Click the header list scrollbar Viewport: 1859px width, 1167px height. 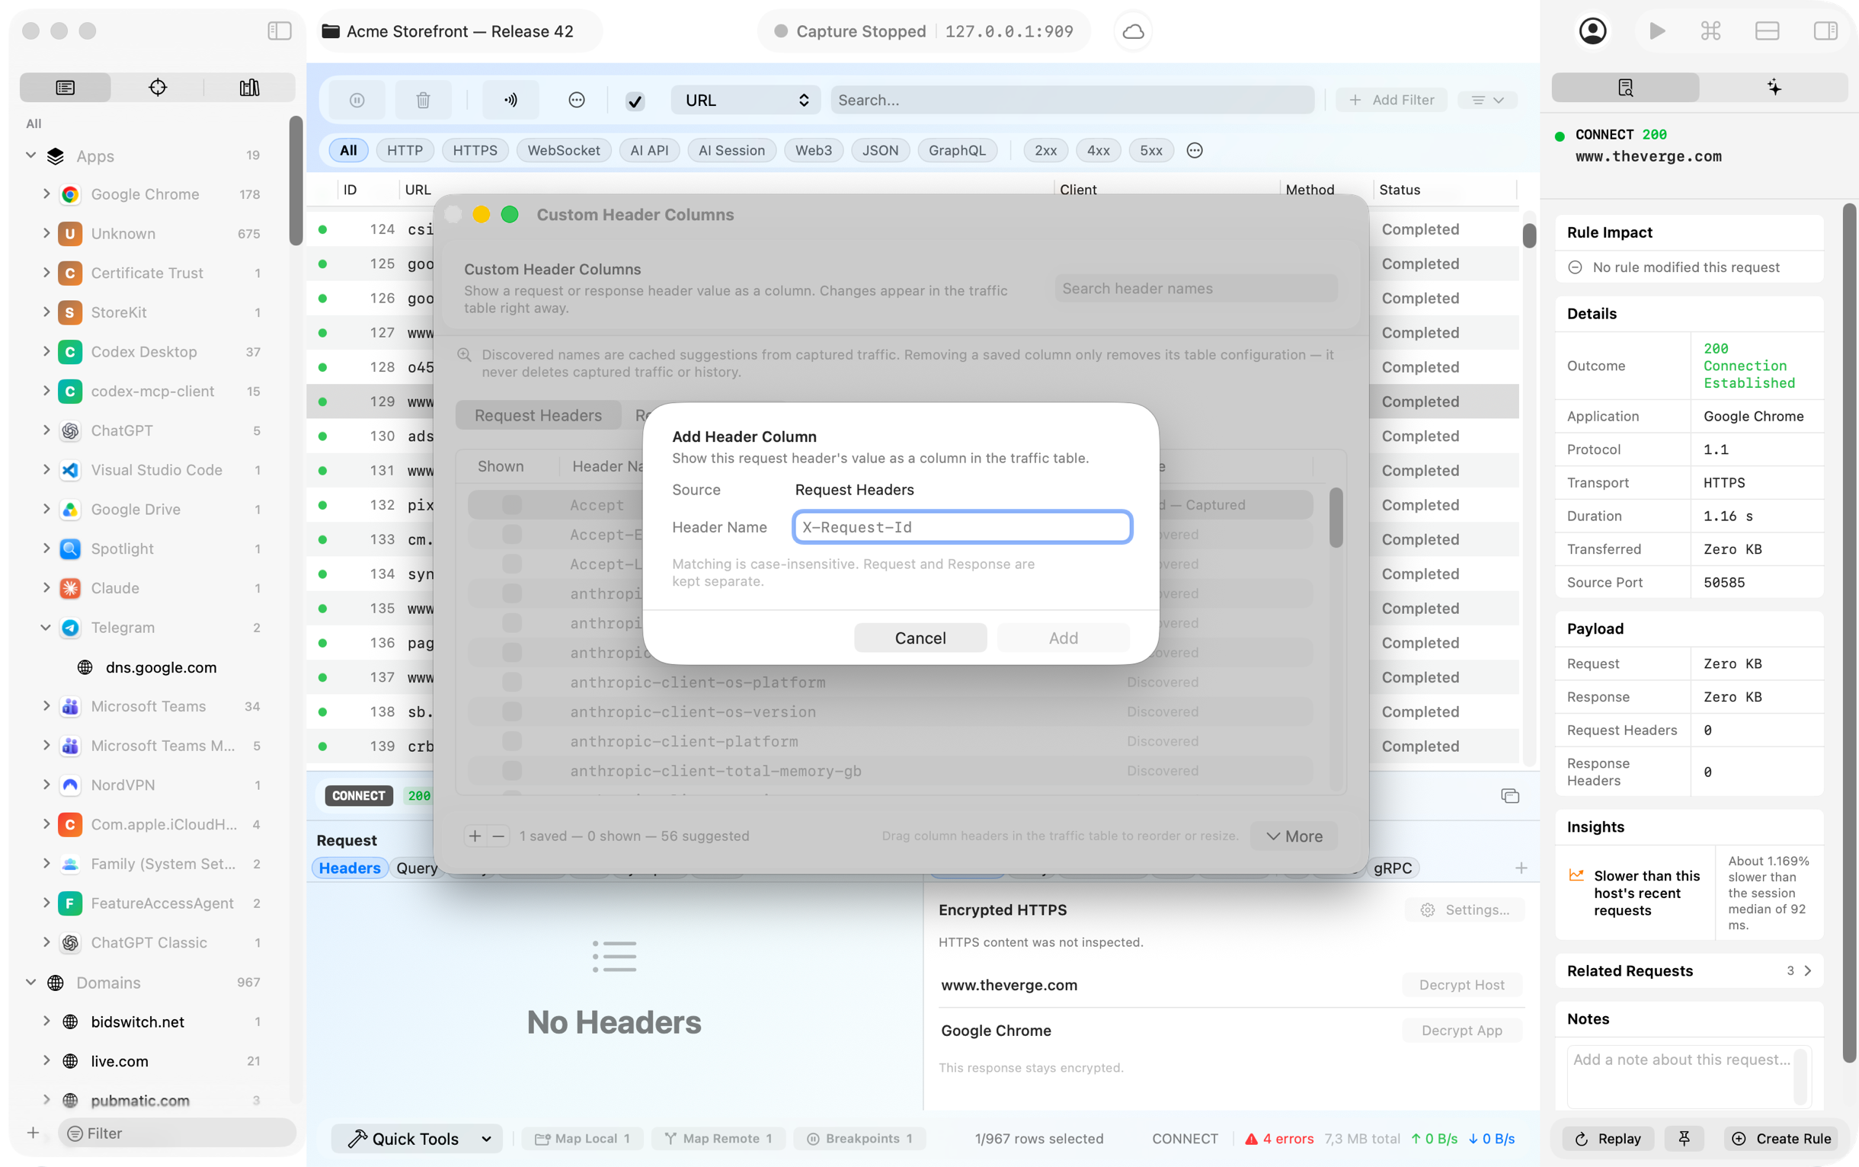[1336, 517]
